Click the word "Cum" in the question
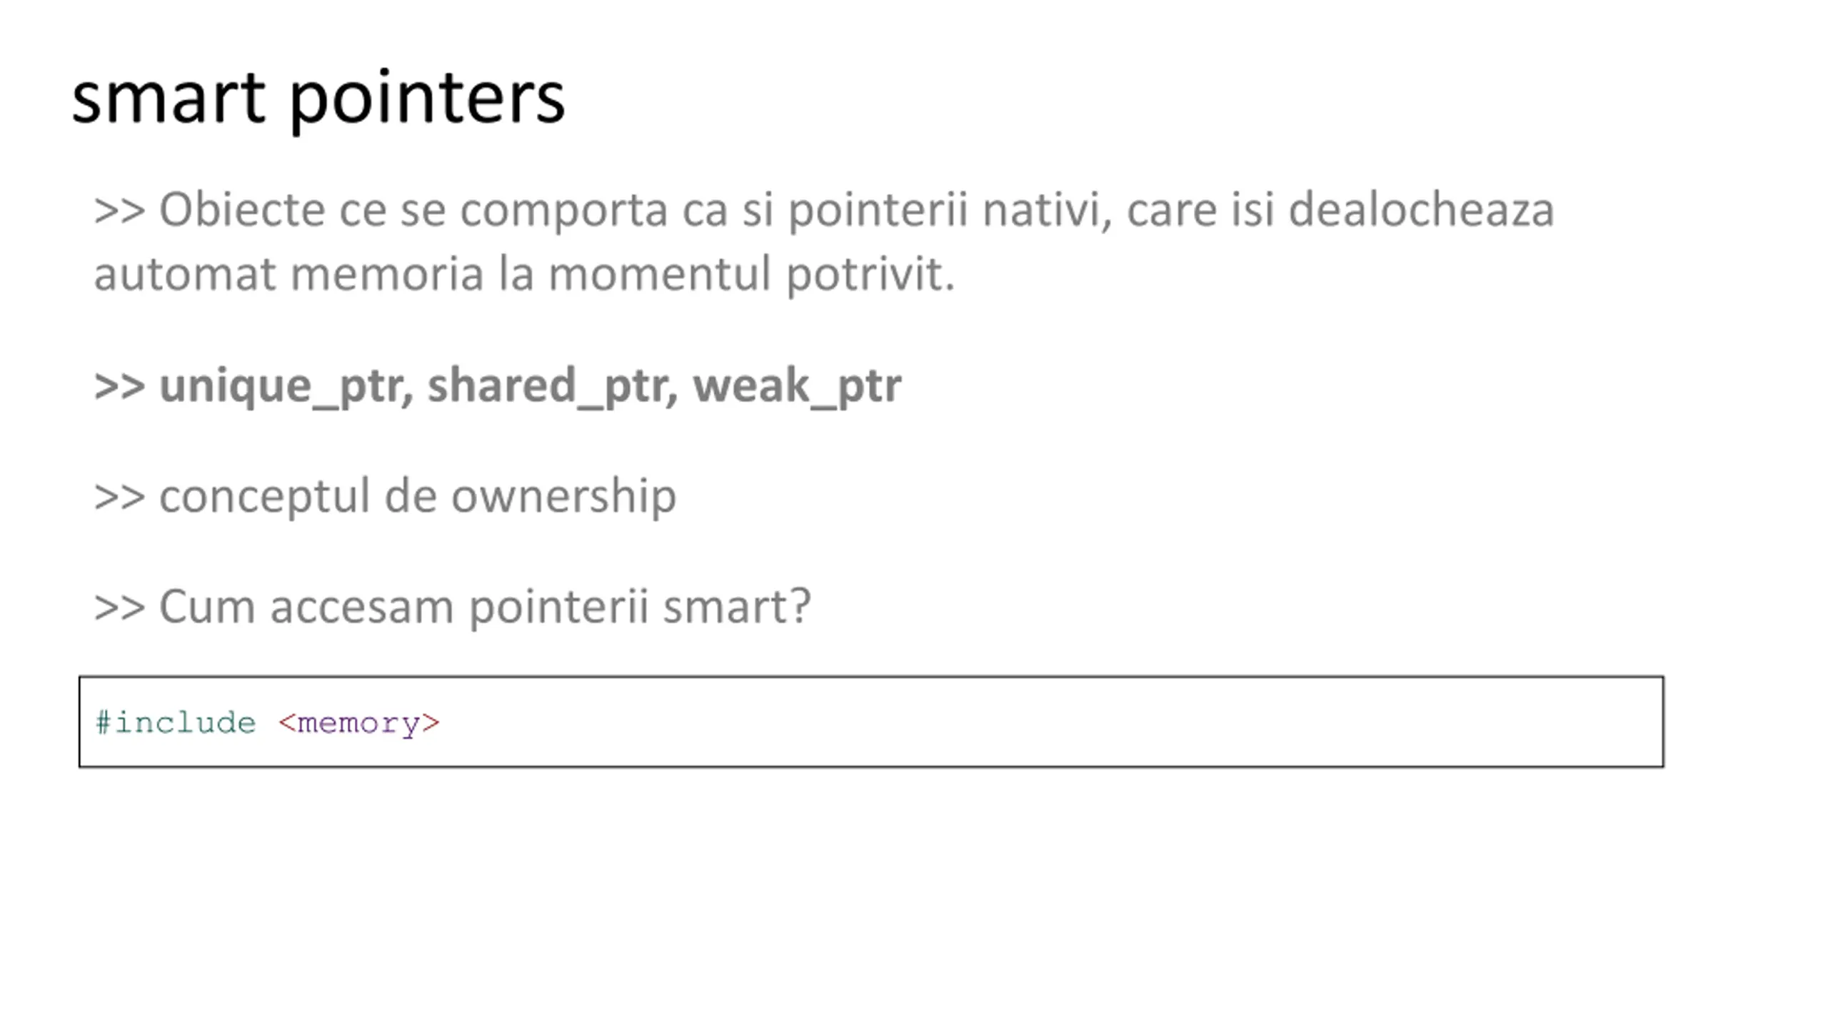Image resolution: width=1828 pixels, height=1028 pixels. 206,607
